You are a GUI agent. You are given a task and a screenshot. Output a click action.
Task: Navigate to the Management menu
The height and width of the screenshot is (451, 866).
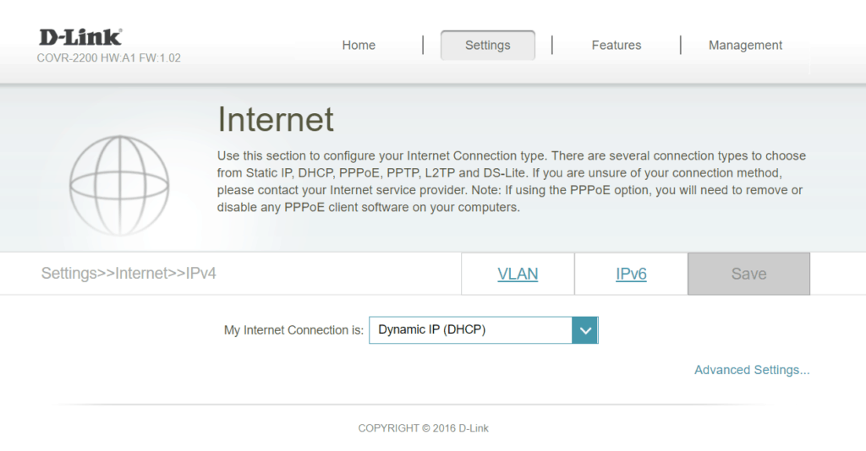745,46
